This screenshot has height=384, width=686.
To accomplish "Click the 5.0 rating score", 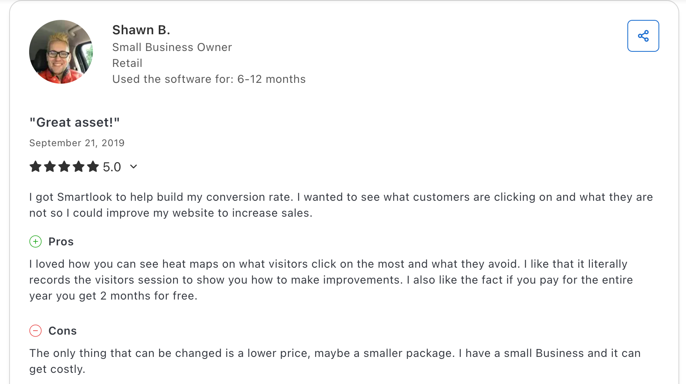I will pos(112,167).
